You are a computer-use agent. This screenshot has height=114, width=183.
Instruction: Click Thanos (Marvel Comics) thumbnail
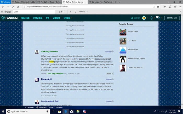(x=123, y=59)
